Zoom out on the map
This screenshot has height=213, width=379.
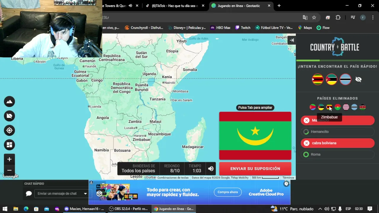point(9,170)
